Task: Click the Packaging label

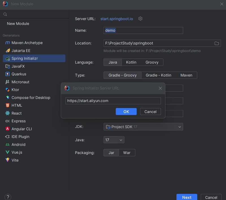Action: click(x=85, y=153)
